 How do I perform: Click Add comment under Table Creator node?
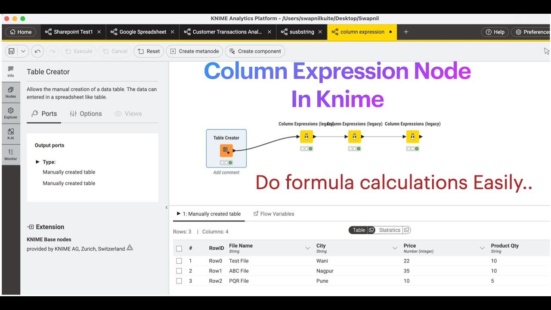click(x=226, y=173)
